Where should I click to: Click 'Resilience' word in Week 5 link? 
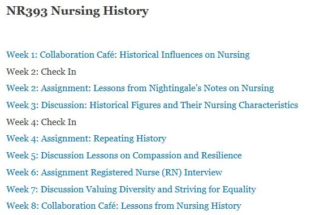click(222, 156)
